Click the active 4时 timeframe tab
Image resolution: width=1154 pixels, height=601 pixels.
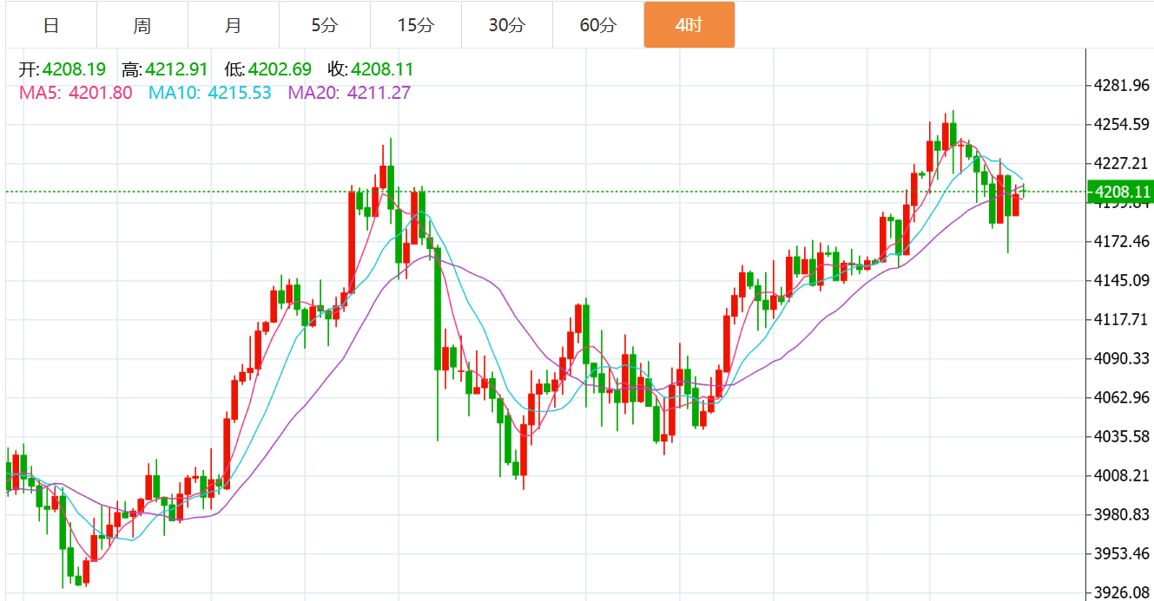(x=689, y=25)
